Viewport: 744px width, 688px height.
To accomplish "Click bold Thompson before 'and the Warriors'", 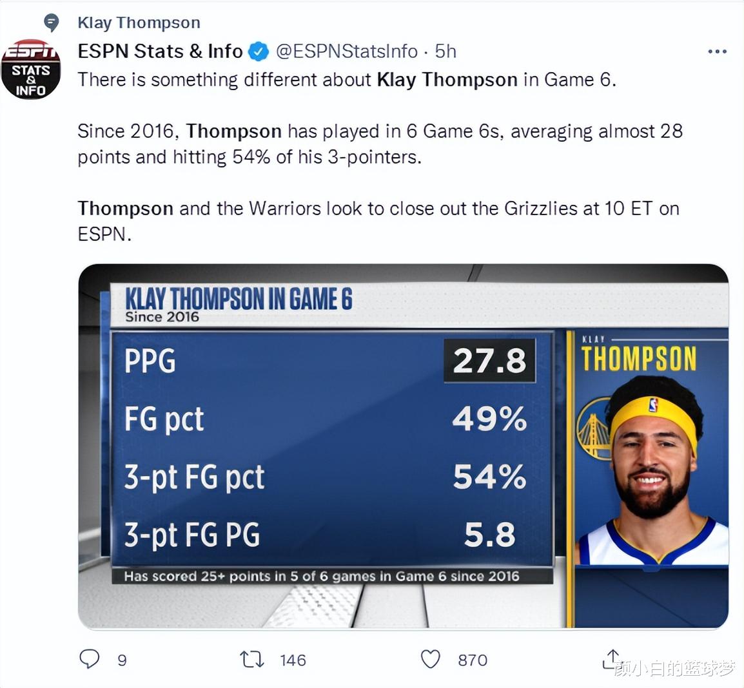I will coord(126,209).
